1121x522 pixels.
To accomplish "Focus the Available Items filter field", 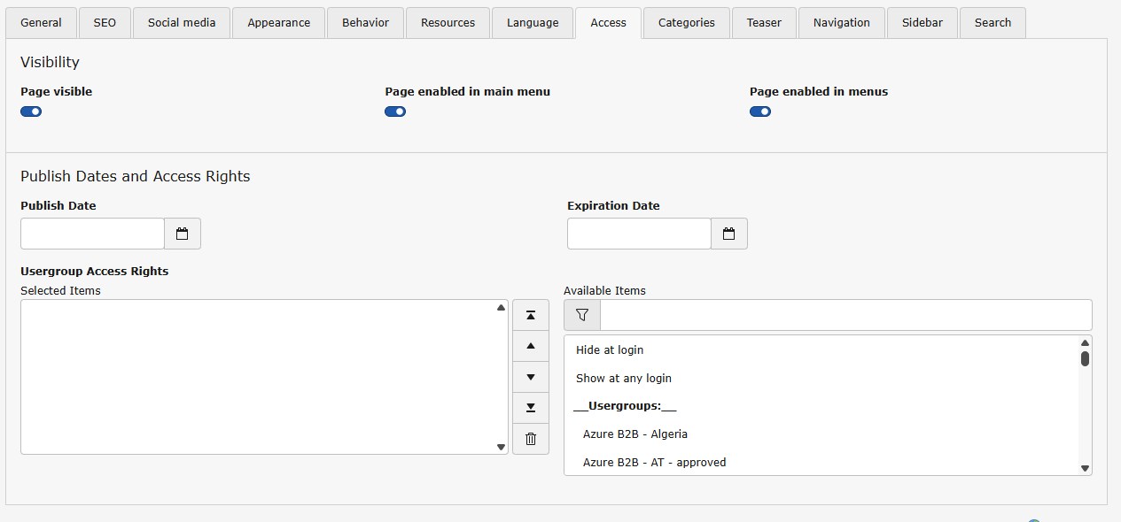I will (845, 315).
